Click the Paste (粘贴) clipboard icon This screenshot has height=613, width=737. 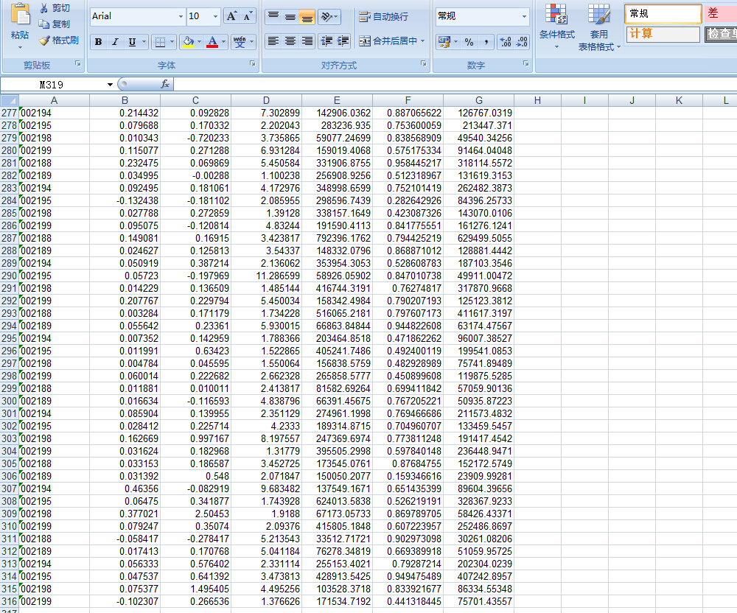(x=20, y=14)
